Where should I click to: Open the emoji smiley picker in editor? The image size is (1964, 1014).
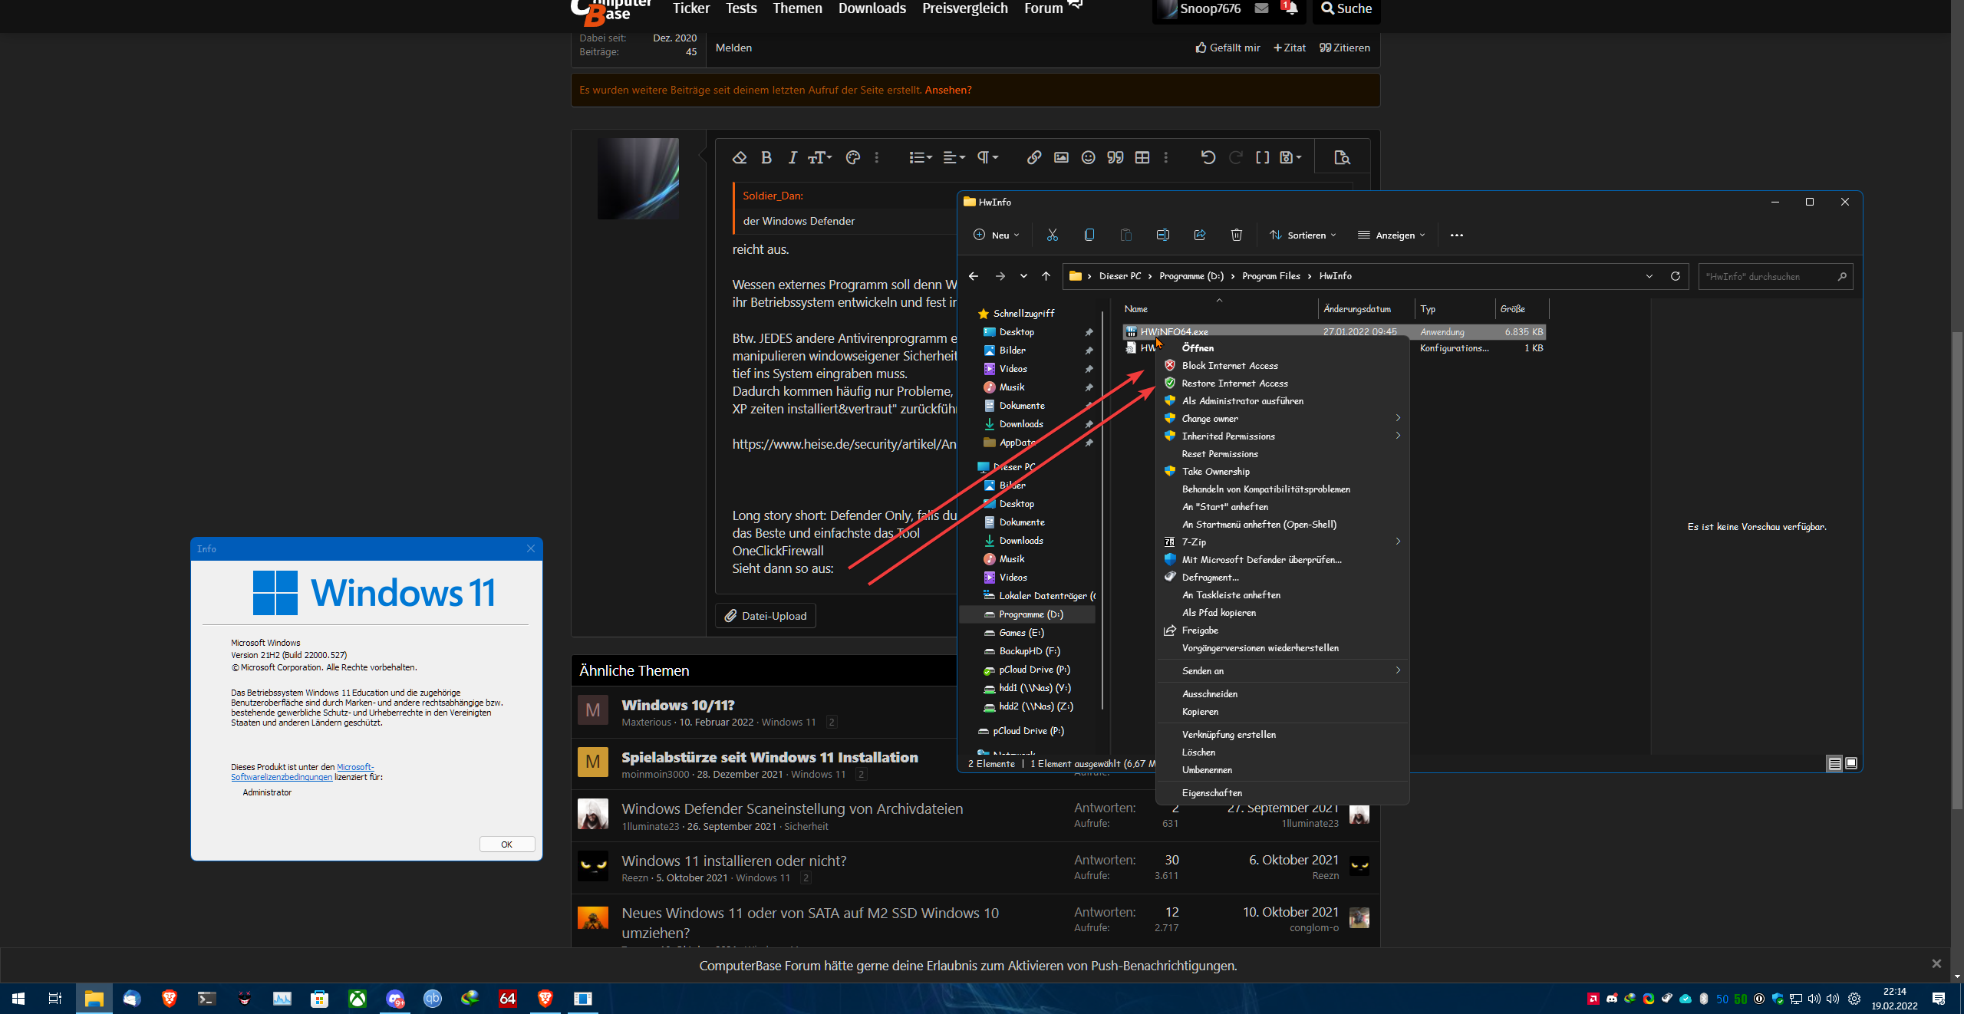[x=1088, y=157]
